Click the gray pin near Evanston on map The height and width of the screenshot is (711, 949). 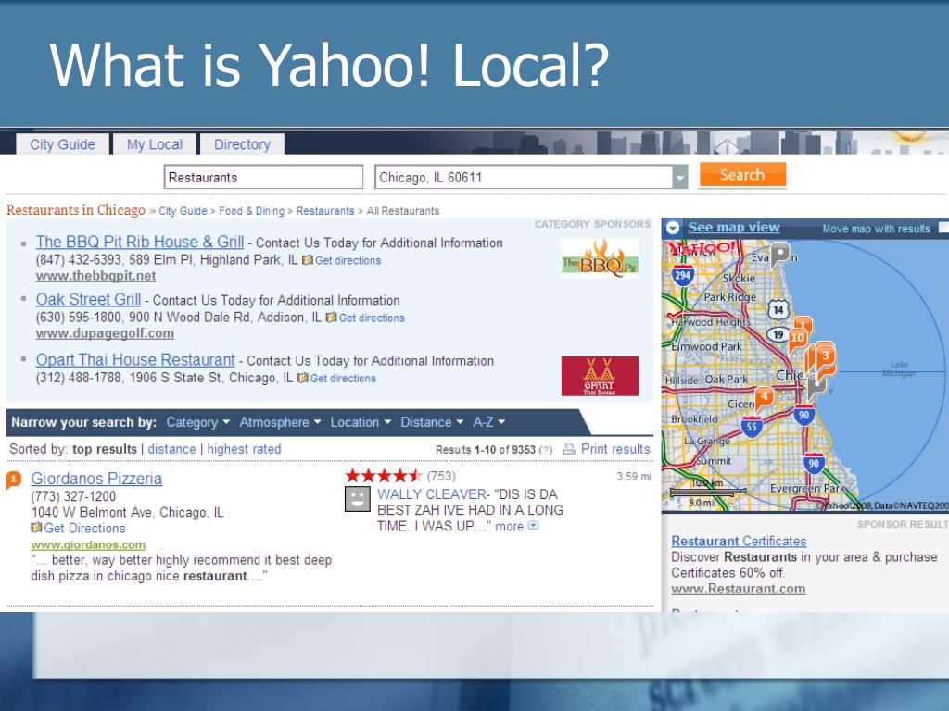pyautogui.click(x=780, y=254)
